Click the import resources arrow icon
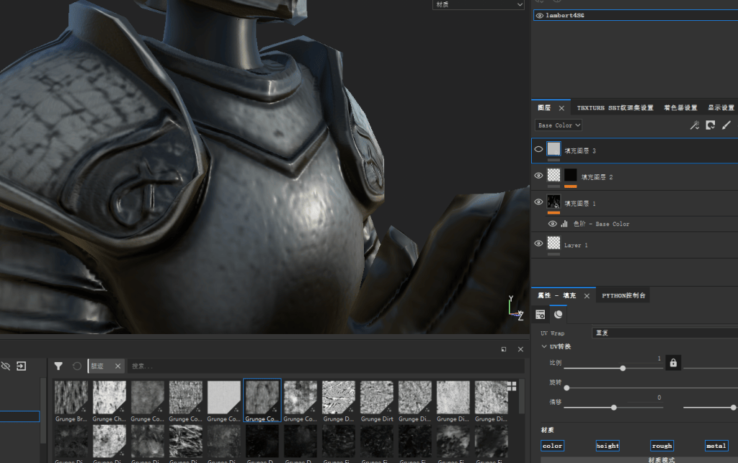Image resolution: width=738 pixels, height=463 pixels. pyautogui.click(x=21, y=366)
